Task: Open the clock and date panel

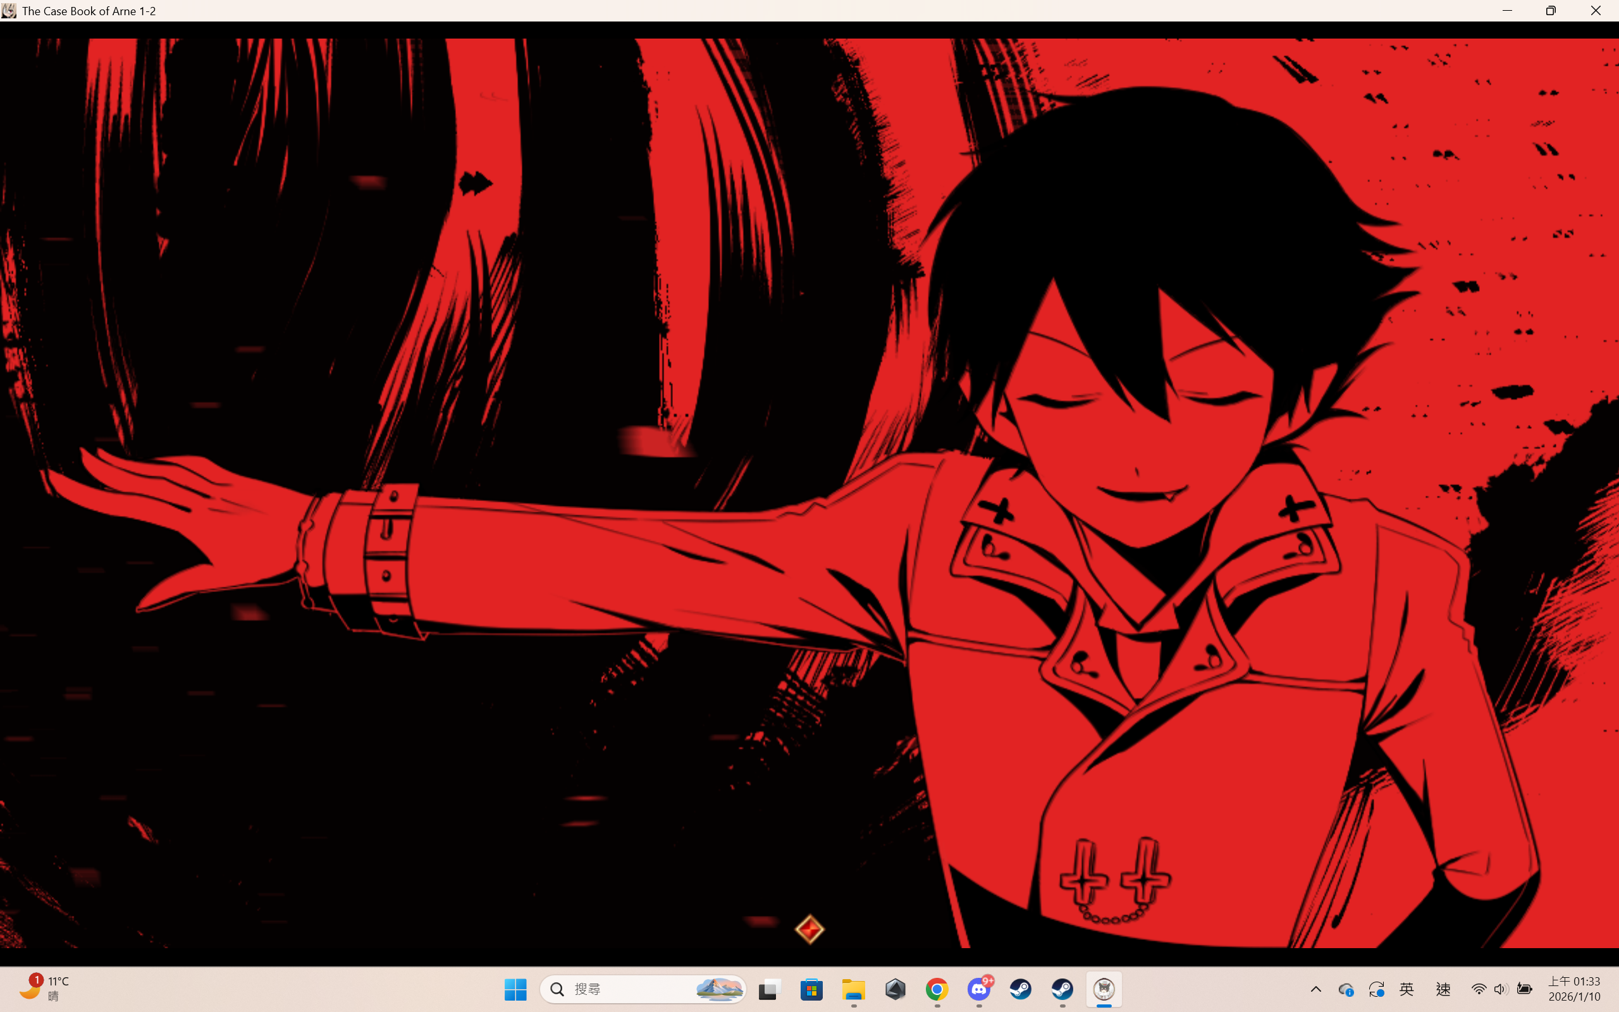Action: click(x=1573, y=989)
